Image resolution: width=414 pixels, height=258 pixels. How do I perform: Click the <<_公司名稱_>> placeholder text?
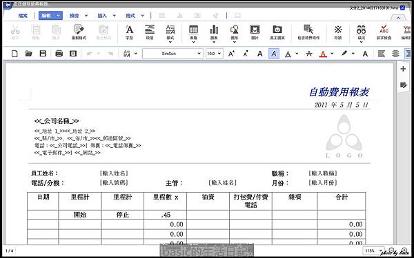click(57, 121)
